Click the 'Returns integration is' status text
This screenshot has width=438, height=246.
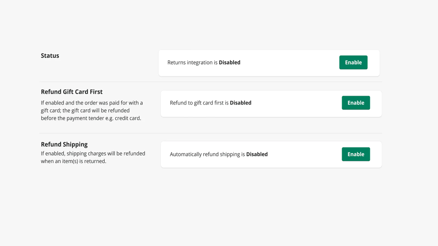192,63
